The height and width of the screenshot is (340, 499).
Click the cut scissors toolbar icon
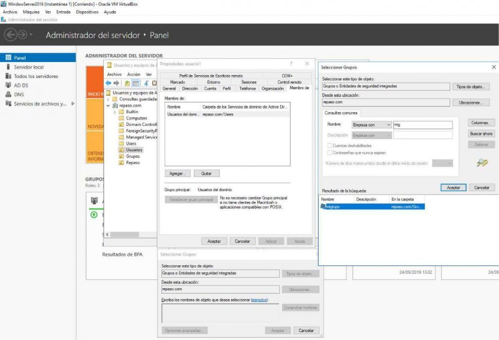point(146,83)
